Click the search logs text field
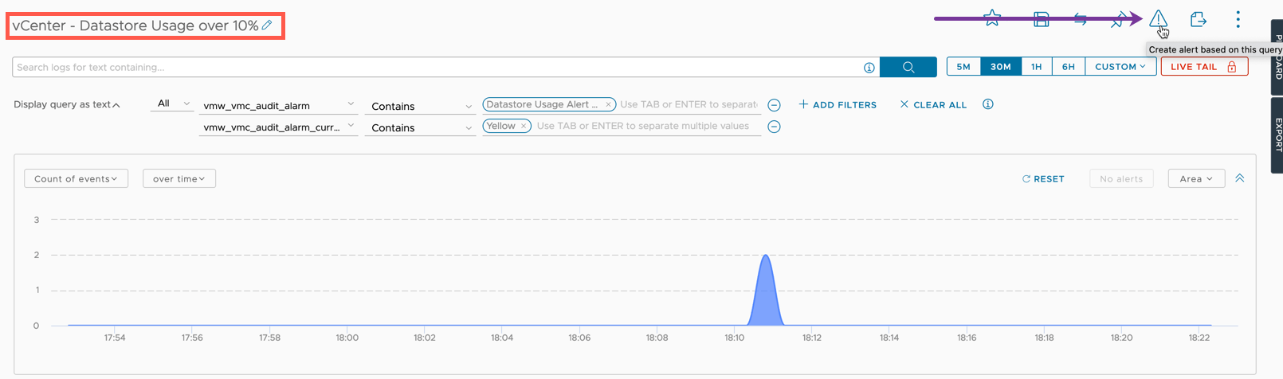The width and height of the screenshot is (1283, 379). click(437, 67)
